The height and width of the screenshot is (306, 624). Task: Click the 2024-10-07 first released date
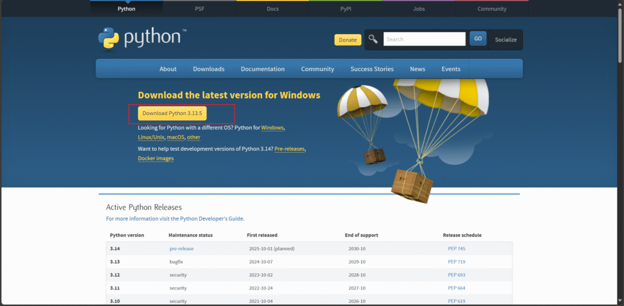tap(261, 262)
